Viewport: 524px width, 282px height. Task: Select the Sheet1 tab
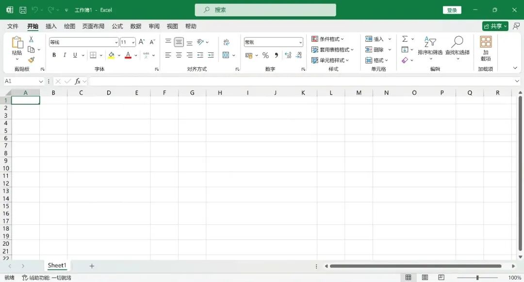click(57, 266)
